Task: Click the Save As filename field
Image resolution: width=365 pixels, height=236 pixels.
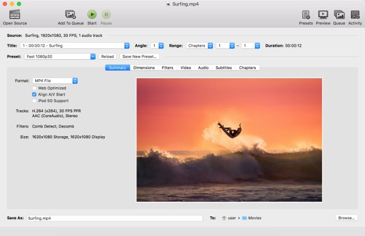Action: tap(115, 218)
